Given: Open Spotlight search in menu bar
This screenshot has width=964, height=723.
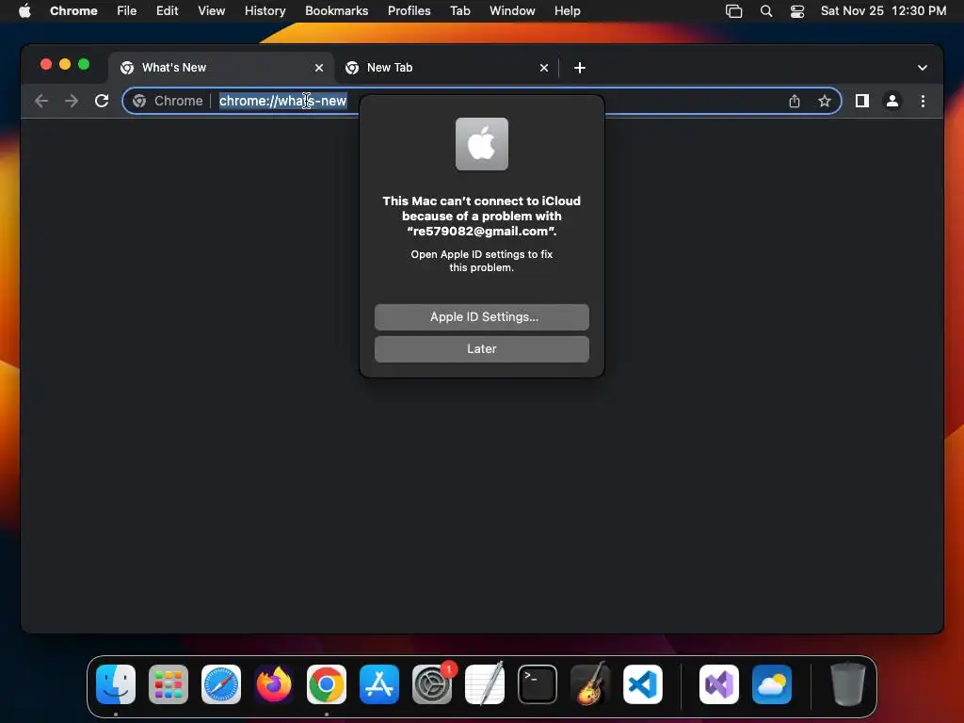Looking at the screenshot, I should pyautogui.click(x=766, y=11).
